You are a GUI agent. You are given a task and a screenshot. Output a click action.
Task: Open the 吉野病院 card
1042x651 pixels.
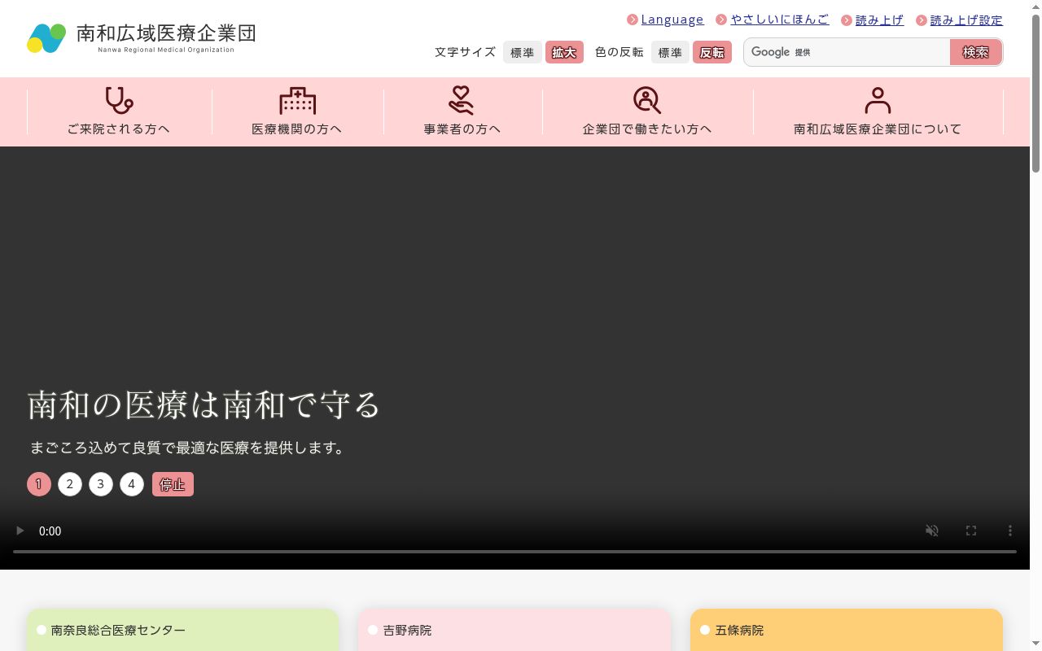[514, 630]
